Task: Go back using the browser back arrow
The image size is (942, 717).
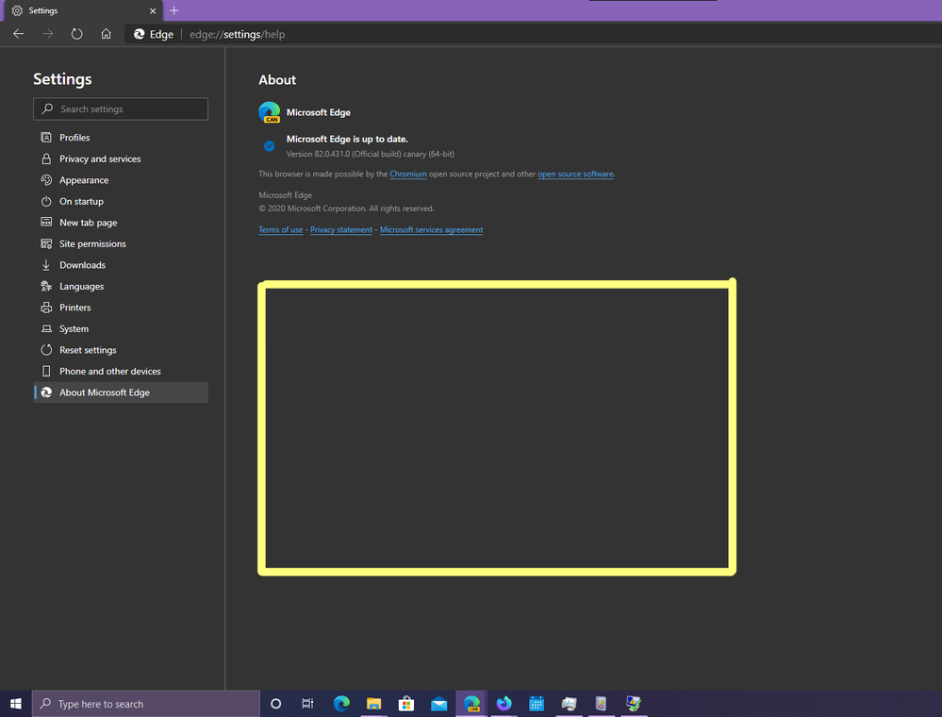Action: tap(19, 34)
